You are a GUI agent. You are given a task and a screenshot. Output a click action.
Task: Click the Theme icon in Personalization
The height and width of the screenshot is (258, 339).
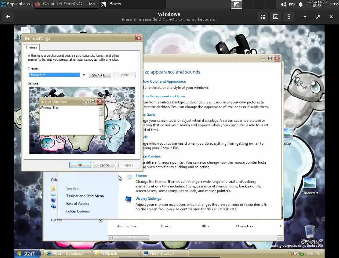pos(129,177)
